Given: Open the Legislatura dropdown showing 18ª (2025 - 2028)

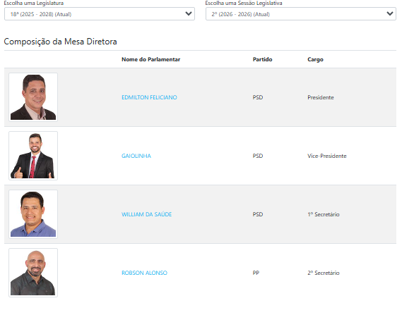Looking at the screenshot, I should 100,14.
